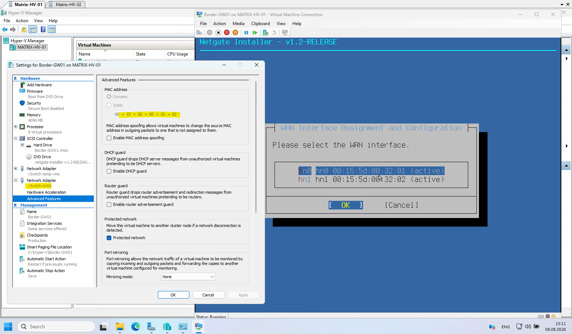
Task: Open Help from the blue question mark icon
Action: 43,29
